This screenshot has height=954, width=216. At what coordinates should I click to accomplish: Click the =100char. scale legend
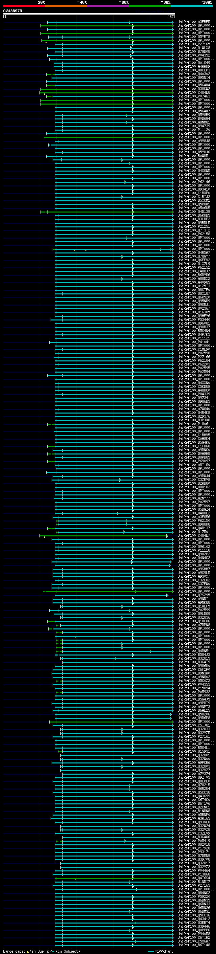[x=161, y=951]
